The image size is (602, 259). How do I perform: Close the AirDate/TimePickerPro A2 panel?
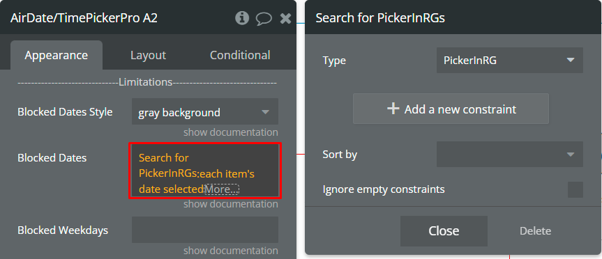pos(285,18)
